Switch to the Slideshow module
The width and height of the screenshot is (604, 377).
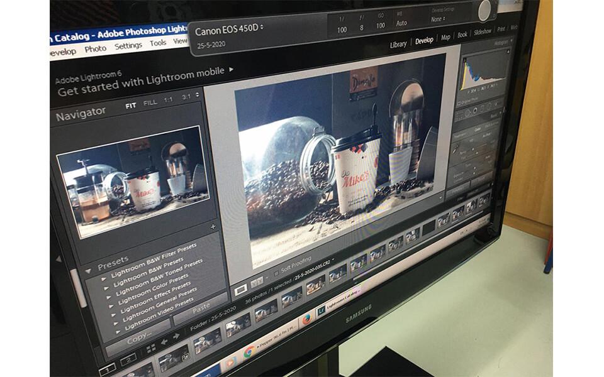483,32
